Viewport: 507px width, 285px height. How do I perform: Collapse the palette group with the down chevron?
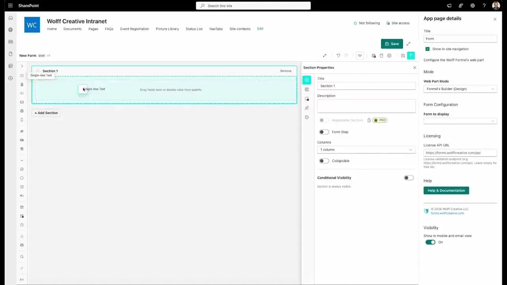point(22,160)
